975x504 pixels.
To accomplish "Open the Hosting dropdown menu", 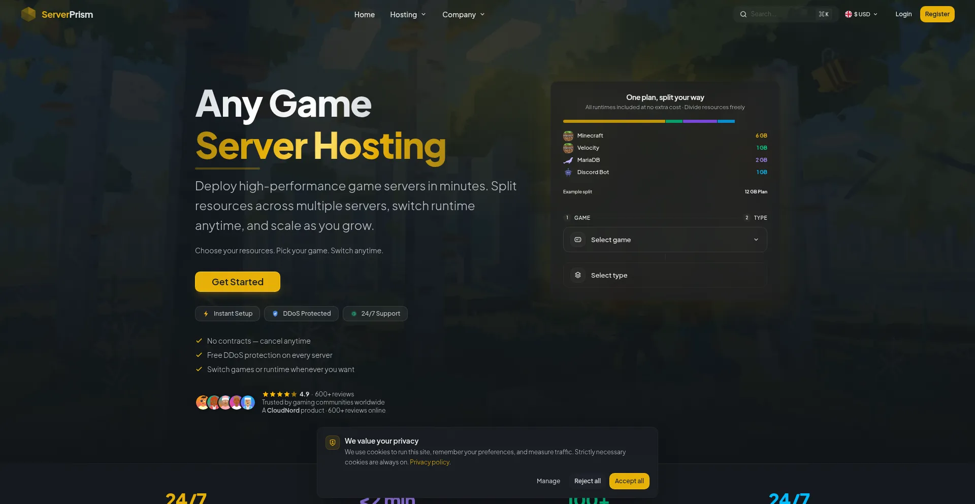I will (408, 15).
